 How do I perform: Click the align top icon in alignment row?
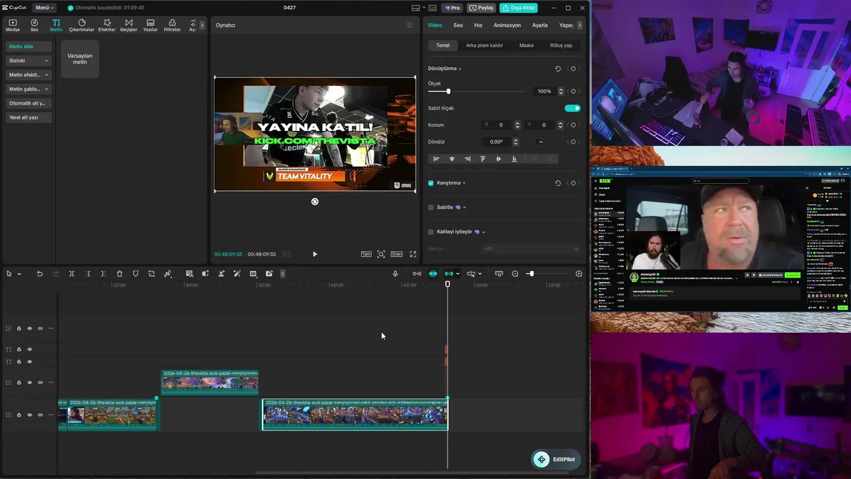click(x=483, y=159)
